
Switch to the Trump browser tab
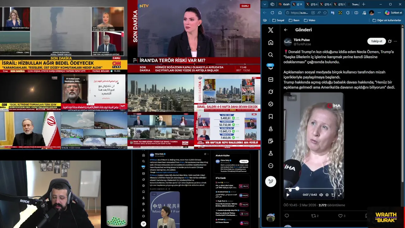353,4
